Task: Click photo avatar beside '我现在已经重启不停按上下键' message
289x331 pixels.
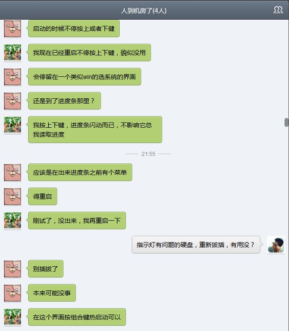Action: click(13, 52)
